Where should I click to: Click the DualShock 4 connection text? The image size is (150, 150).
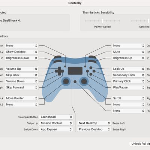(10, 21)
